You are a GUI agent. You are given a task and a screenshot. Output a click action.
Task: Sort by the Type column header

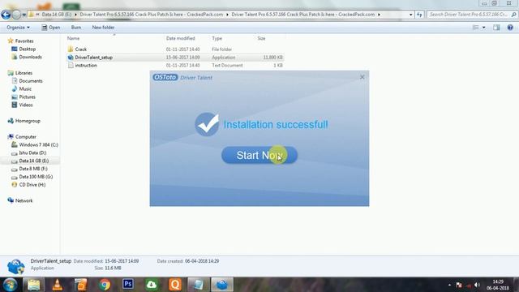coord(217,38)
